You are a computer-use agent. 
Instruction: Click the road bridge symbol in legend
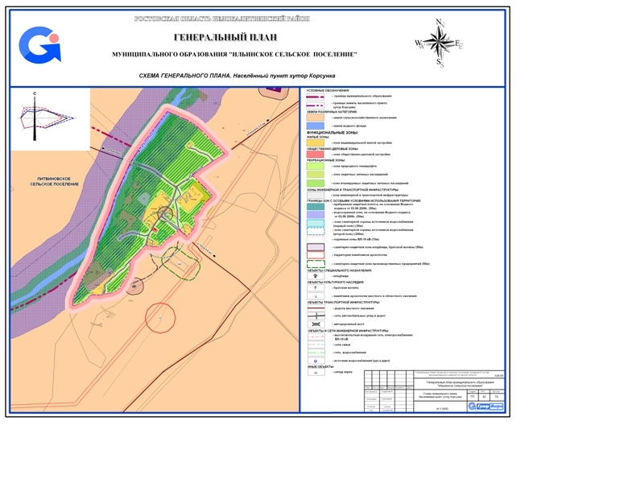tap(315, 324)
